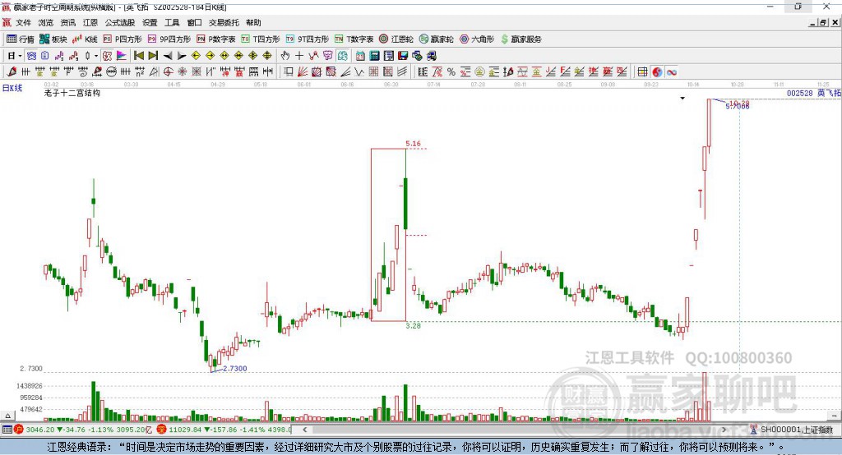The image size is (842, 455).
Task: Open the 帮助 menu
Action: pos(253,22)
